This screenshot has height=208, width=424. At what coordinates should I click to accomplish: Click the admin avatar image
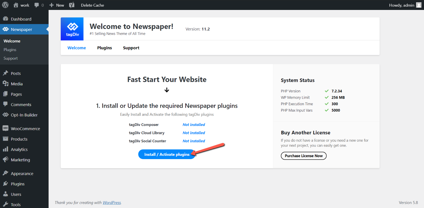419,5
